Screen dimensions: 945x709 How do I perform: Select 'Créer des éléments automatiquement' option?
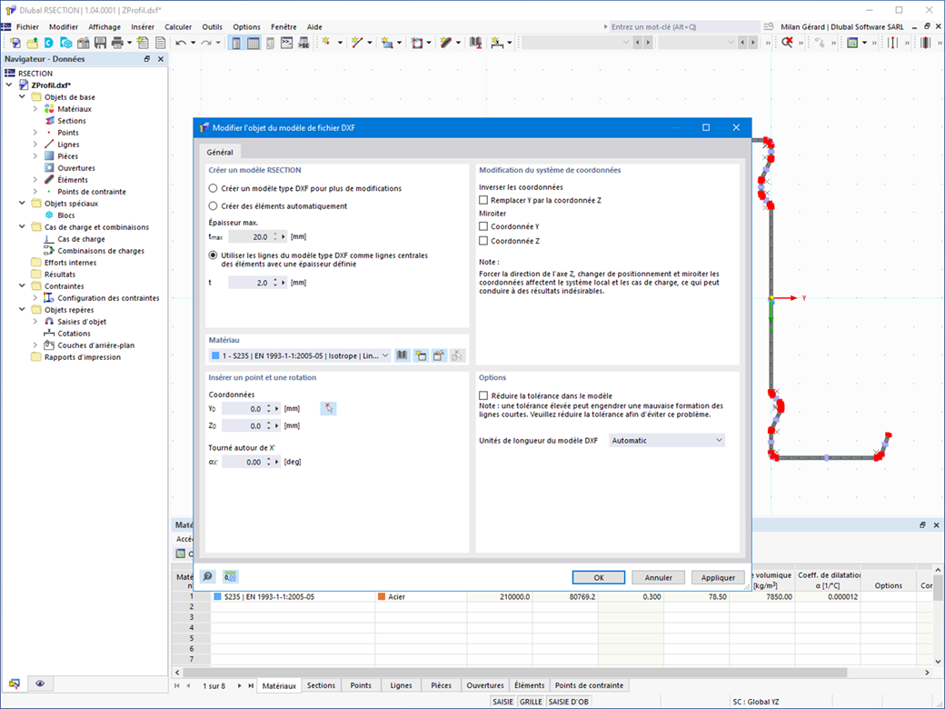(x=213, y=206)
